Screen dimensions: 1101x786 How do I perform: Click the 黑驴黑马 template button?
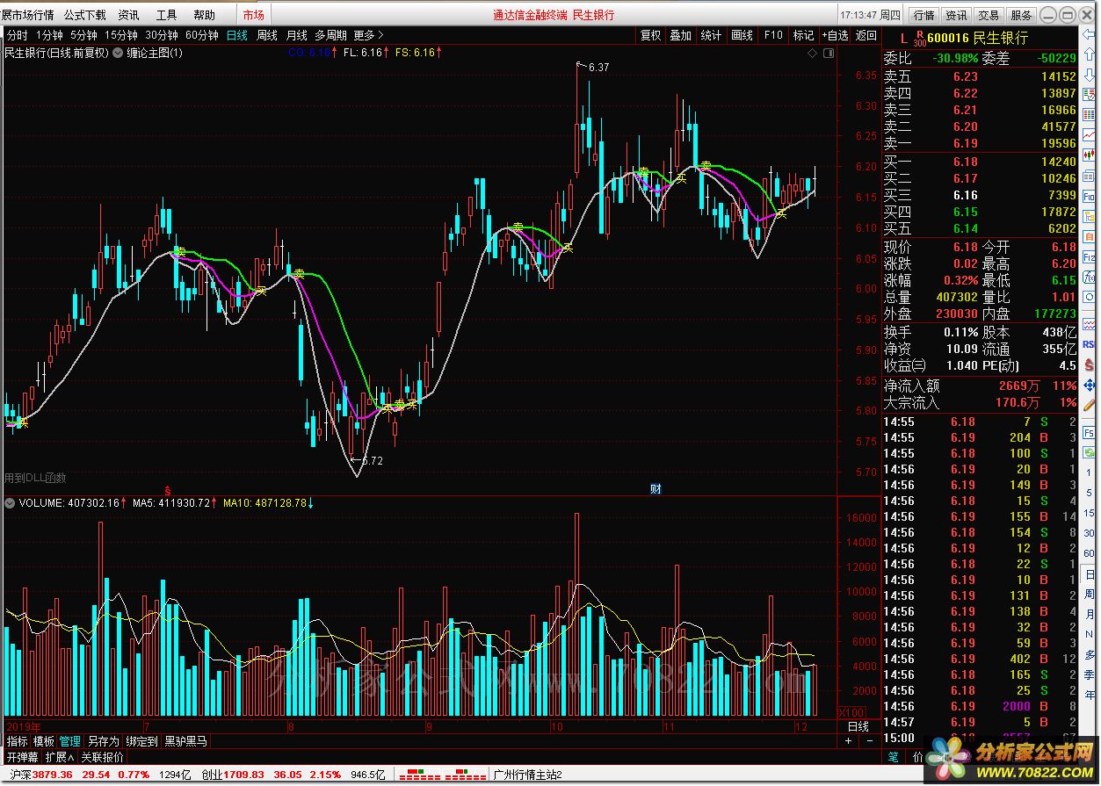tap(186, 741)
